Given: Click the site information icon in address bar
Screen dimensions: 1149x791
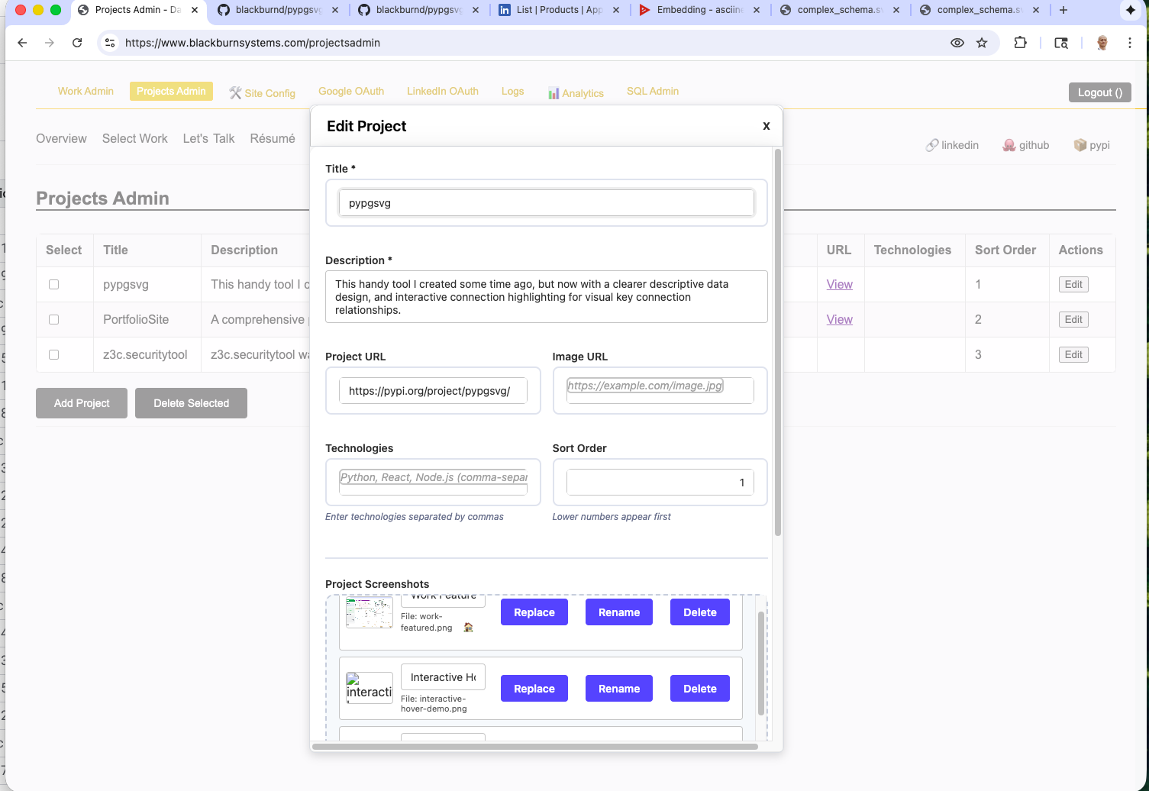Looking at the screenshot, I should coord(110,43).
